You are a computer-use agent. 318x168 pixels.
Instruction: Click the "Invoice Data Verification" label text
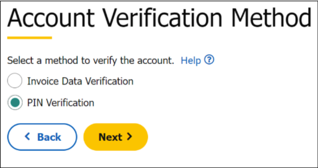pyautogui.click(x=80, y=81)
